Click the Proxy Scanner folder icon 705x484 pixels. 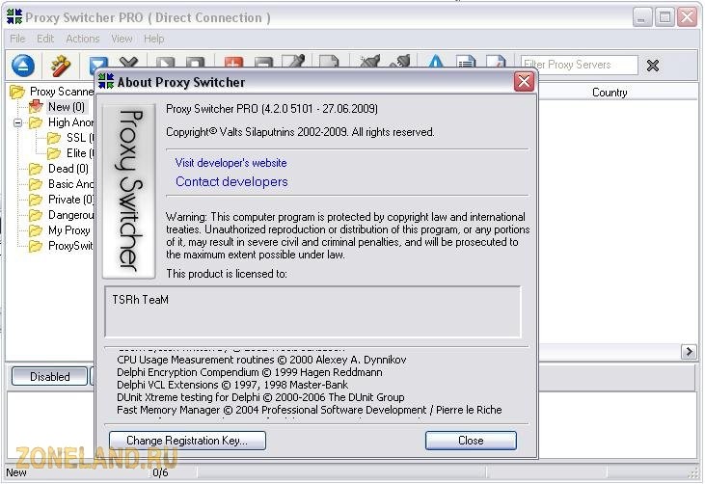(x=17, y=92)
